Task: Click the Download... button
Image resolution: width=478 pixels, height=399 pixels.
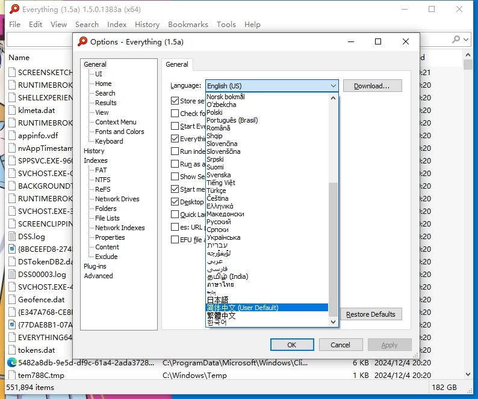Action: coord(372,86)
